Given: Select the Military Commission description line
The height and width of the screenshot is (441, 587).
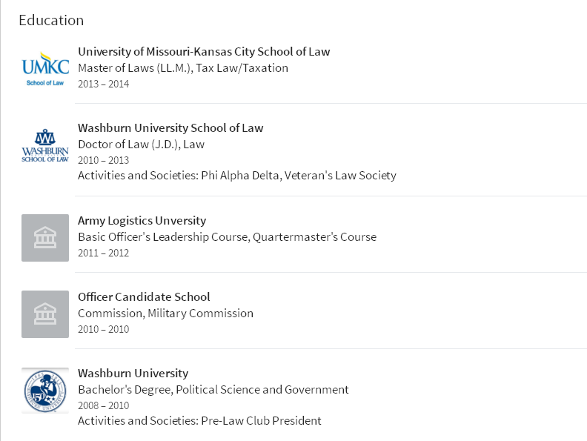Looking at the screenshot, I should (x=165, y=314).
